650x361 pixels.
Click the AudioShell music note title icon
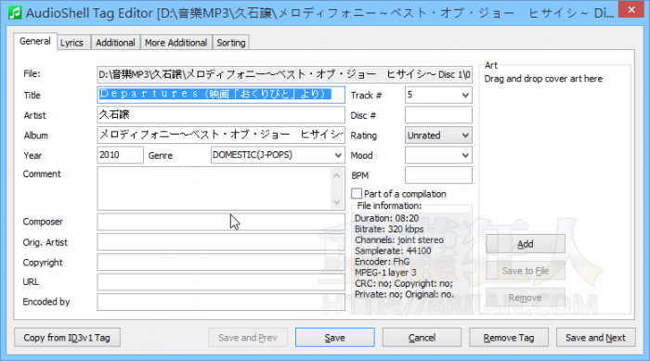point(15,13)
